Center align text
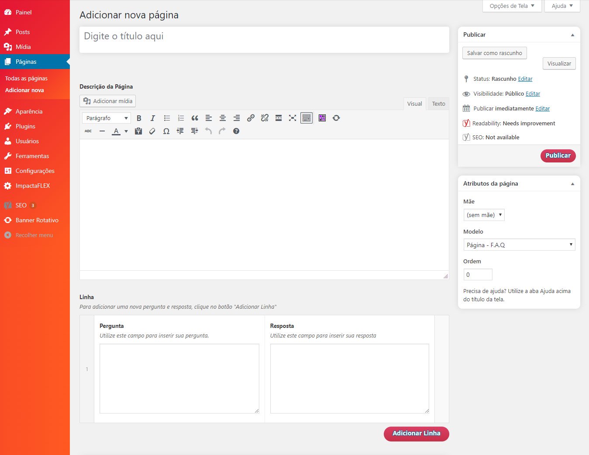Image resolution: width=589 pixels, height=455 pixels. coord(223,118)
